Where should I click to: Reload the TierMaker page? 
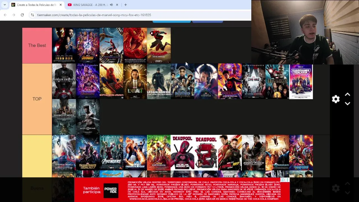pyautogui.click(x=22, y=15)
